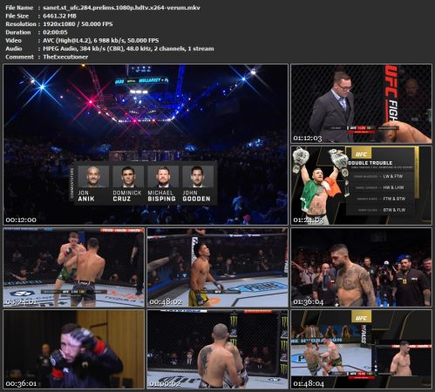
Task: Click the Dominick Cruz commentator portrait
Action: coord(128,177)
